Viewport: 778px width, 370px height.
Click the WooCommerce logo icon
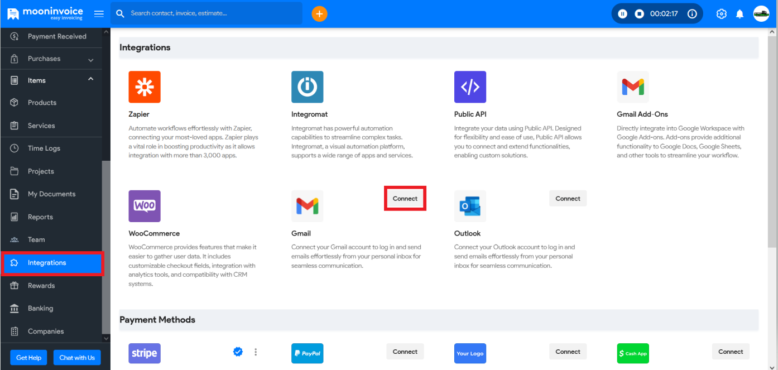click(145, 206)
